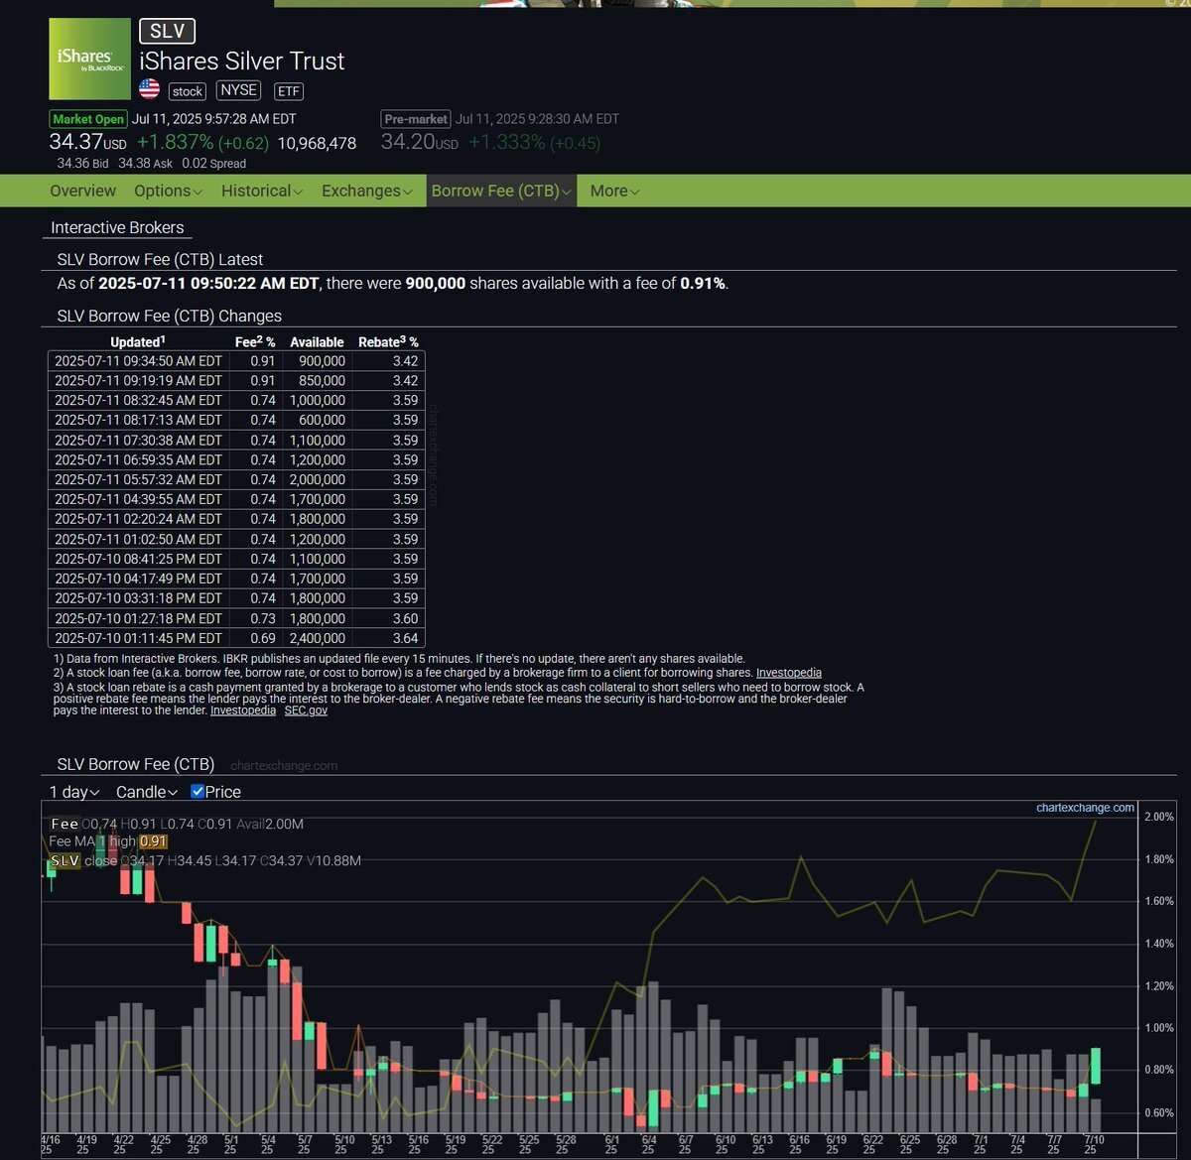
Task: Click the 2.00% axis label
Action: [x=1159, y=817]
